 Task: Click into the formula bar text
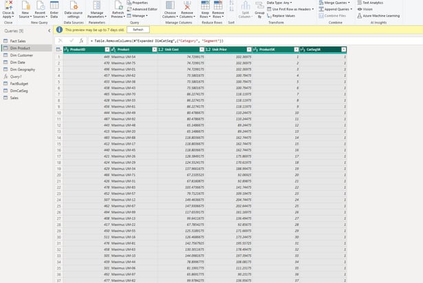tap(157, 41)
